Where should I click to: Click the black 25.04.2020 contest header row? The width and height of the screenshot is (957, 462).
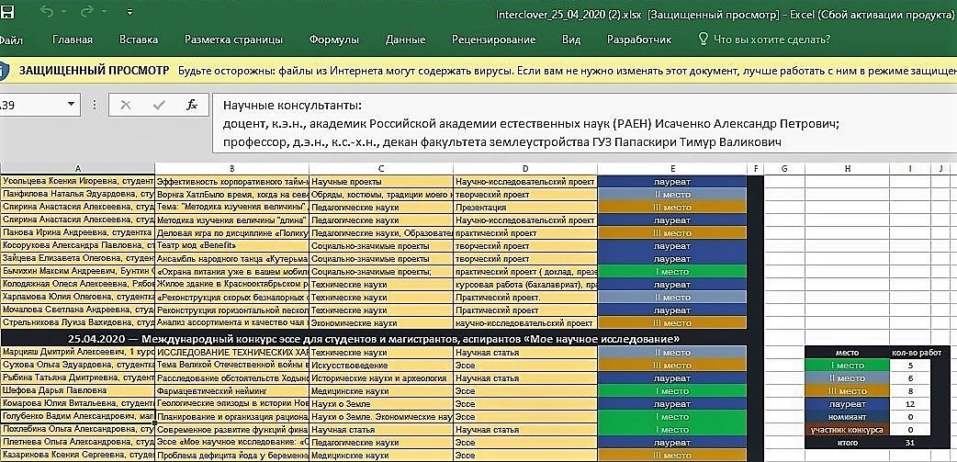click(x=374, y=339)
